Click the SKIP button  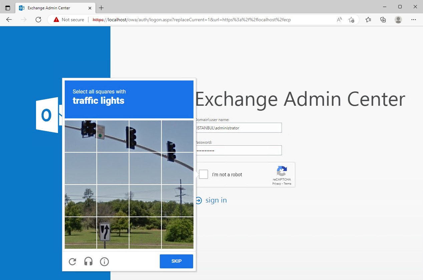point(176,261)
